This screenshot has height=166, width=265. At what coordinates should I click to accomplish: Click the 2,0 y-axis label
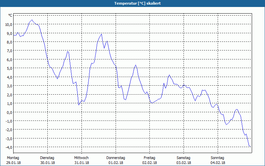(10, 95)
